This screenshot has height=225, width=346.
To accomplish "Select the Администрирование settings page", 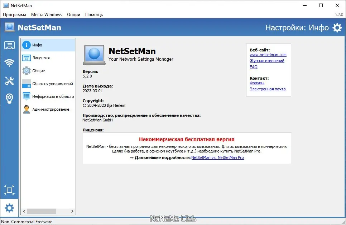I will [48, 109].
